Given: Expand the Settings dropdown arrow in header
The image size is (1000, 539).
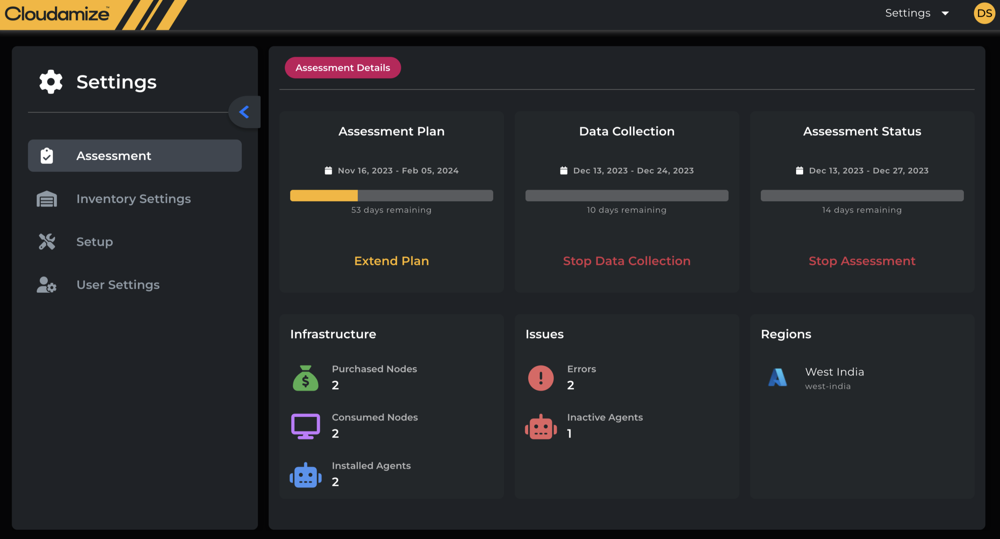Looking at the screenshot, I should (x=945, y=13).
